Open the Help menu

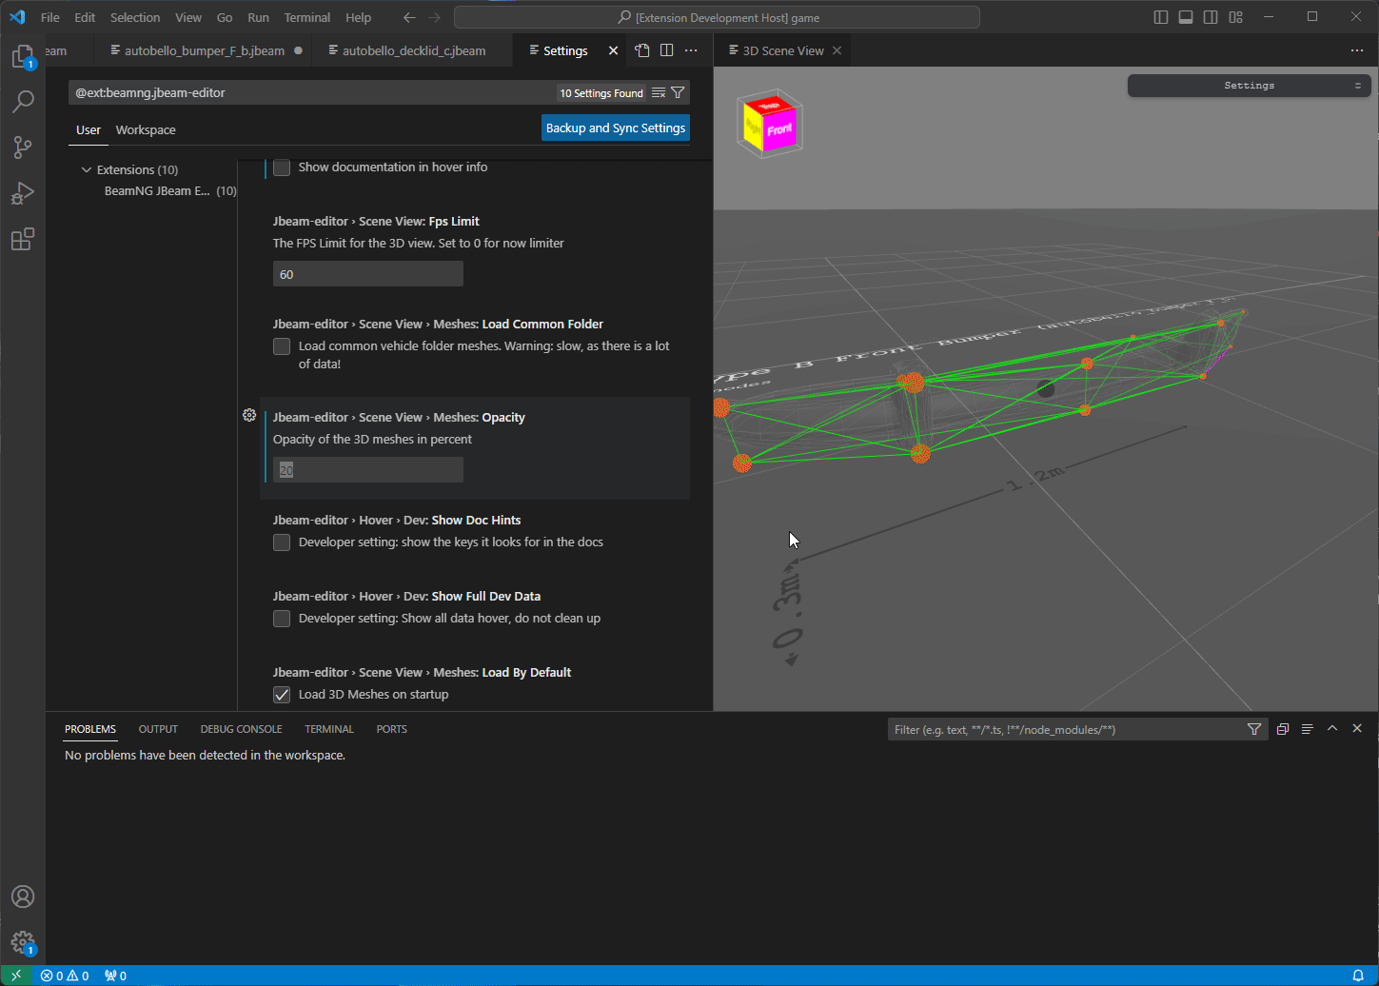(359, 17)
